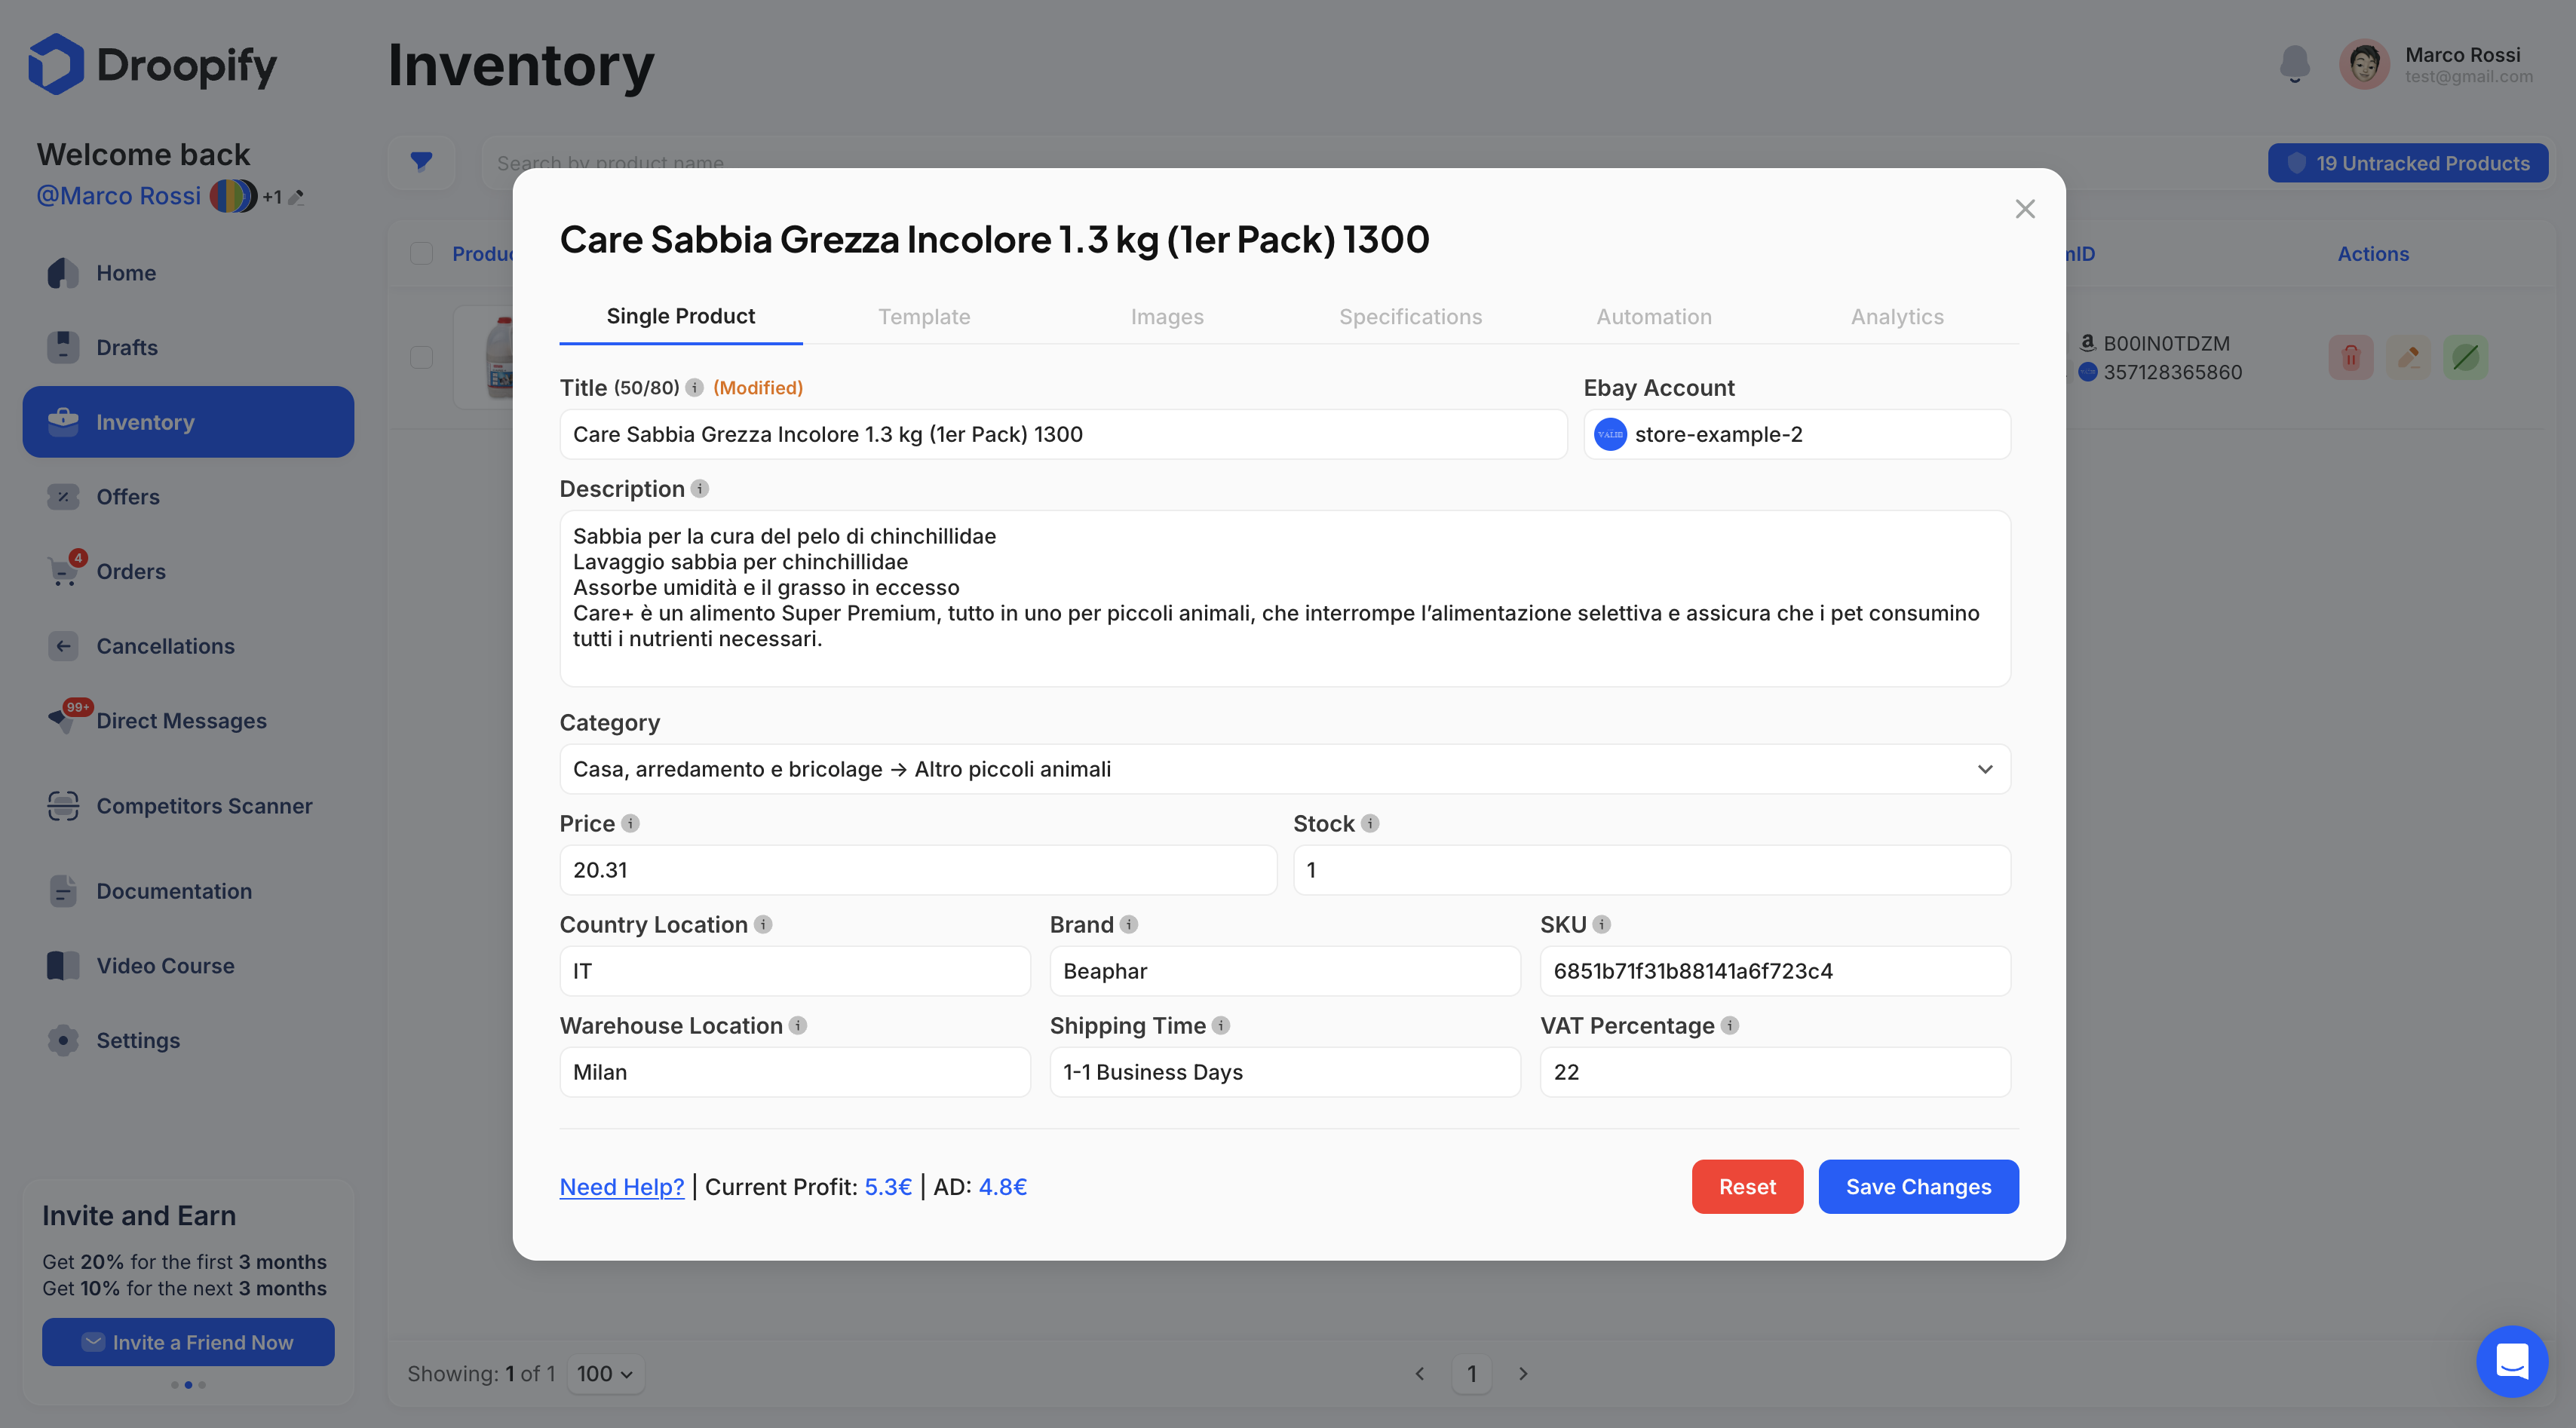Image resolution: width=2576 pixels, height=1428 pixels.
Task: Toggle the product row checkbox
Action: point(422,357)
